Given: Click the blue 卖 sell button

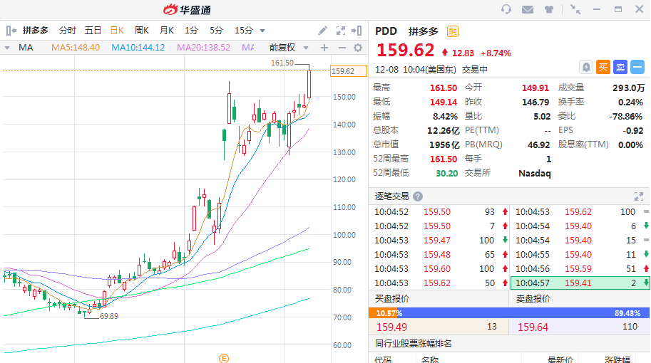Looking at the screenshot, I should coord(620,67).
